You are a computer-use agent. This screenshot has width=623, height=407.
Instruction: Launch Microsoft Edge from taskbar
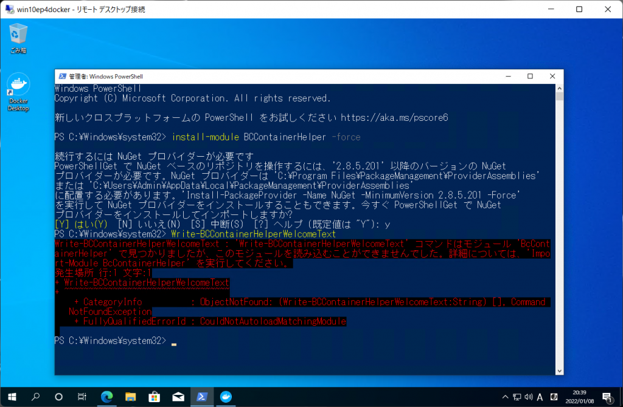[x=106, y=397]
